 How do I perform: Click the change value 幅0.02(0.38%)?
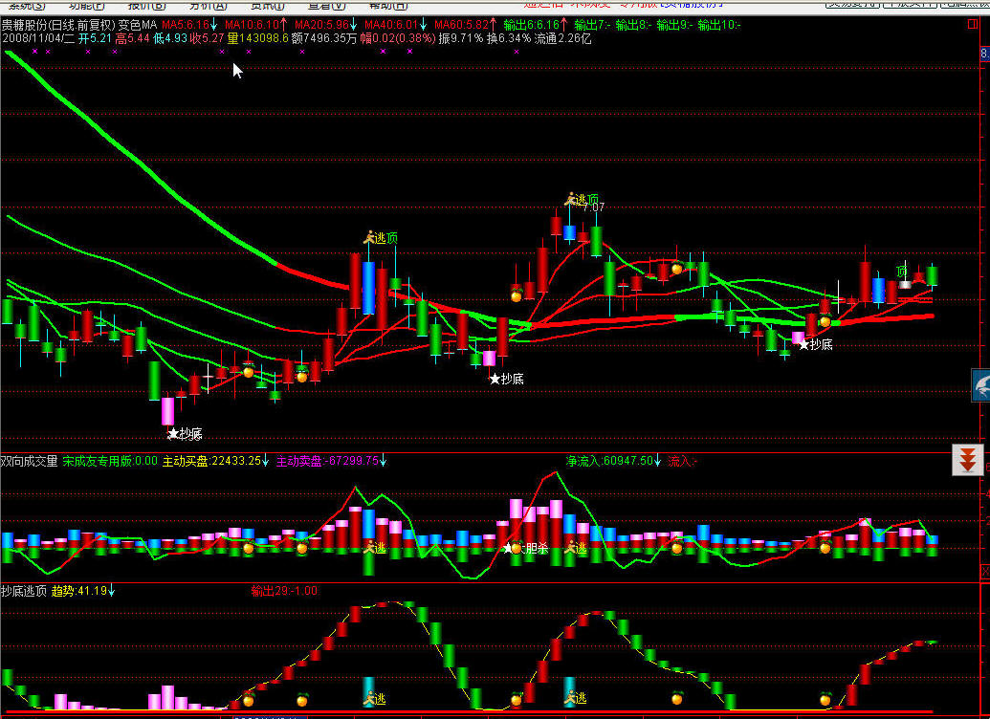[398, 38]
